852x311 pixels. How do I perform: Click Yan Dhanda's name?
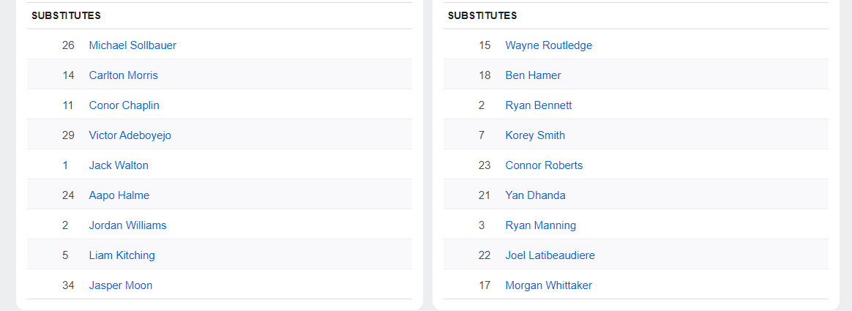coord(535,195)
